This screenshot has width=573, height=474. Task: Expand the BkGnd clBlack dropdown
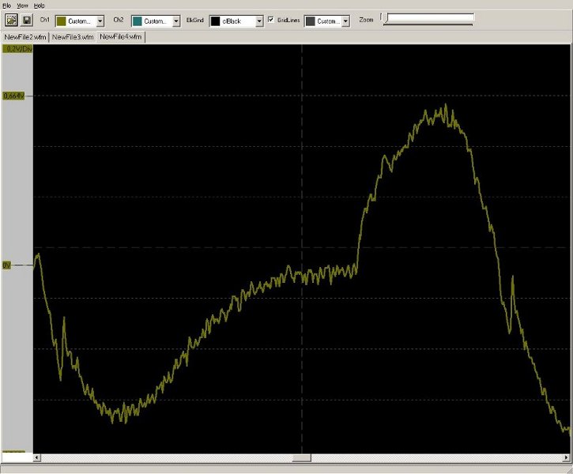[x=258, y=21]
